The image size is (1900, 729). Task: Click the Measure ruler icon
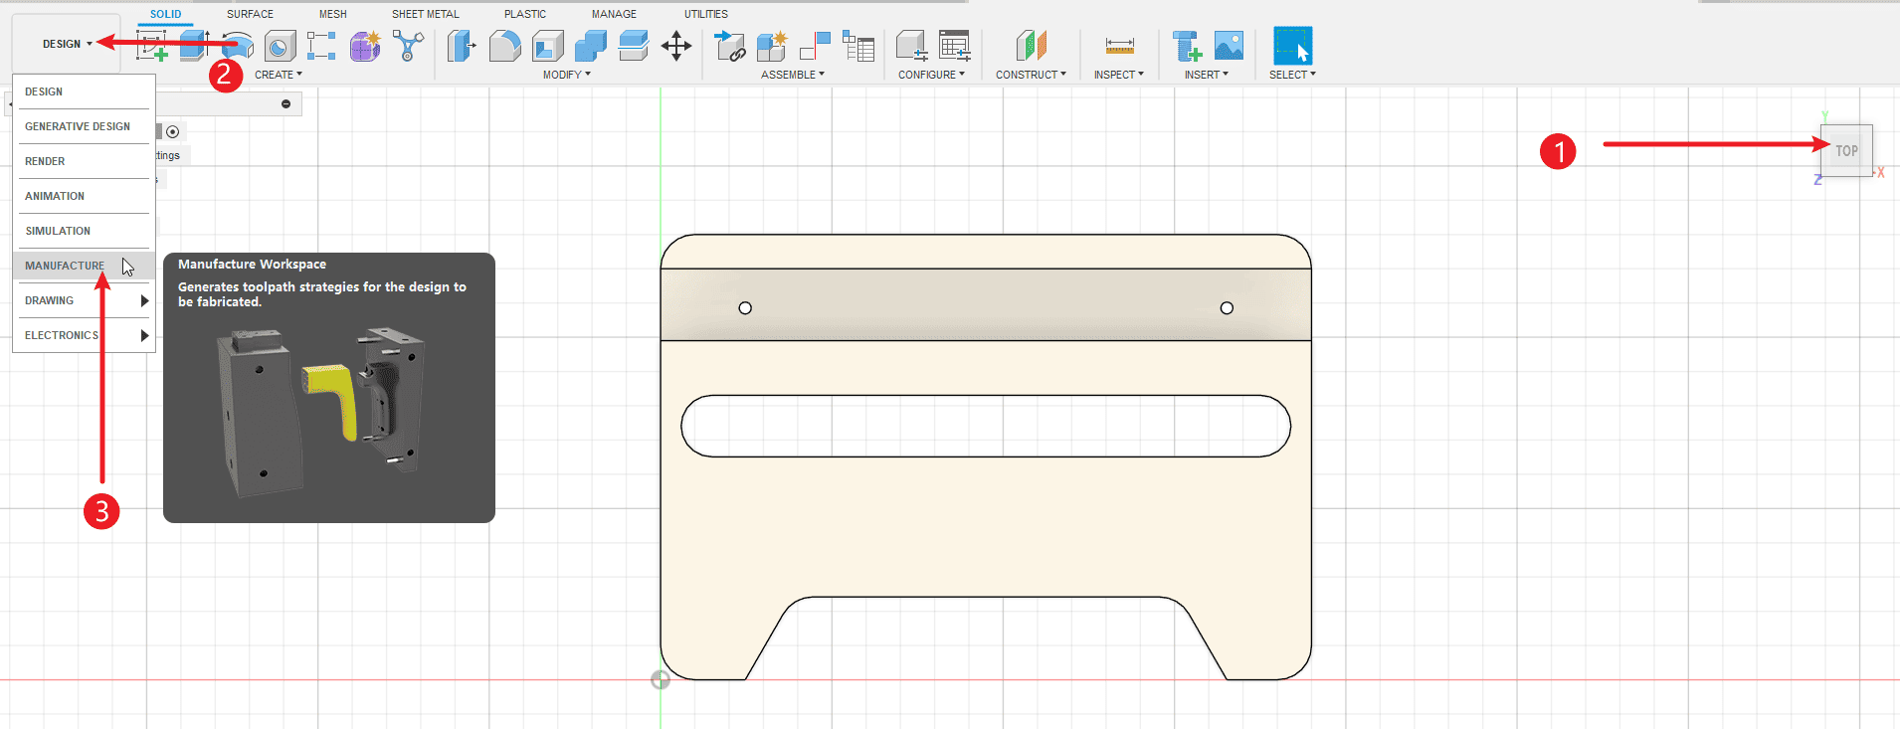[1119, 46]
